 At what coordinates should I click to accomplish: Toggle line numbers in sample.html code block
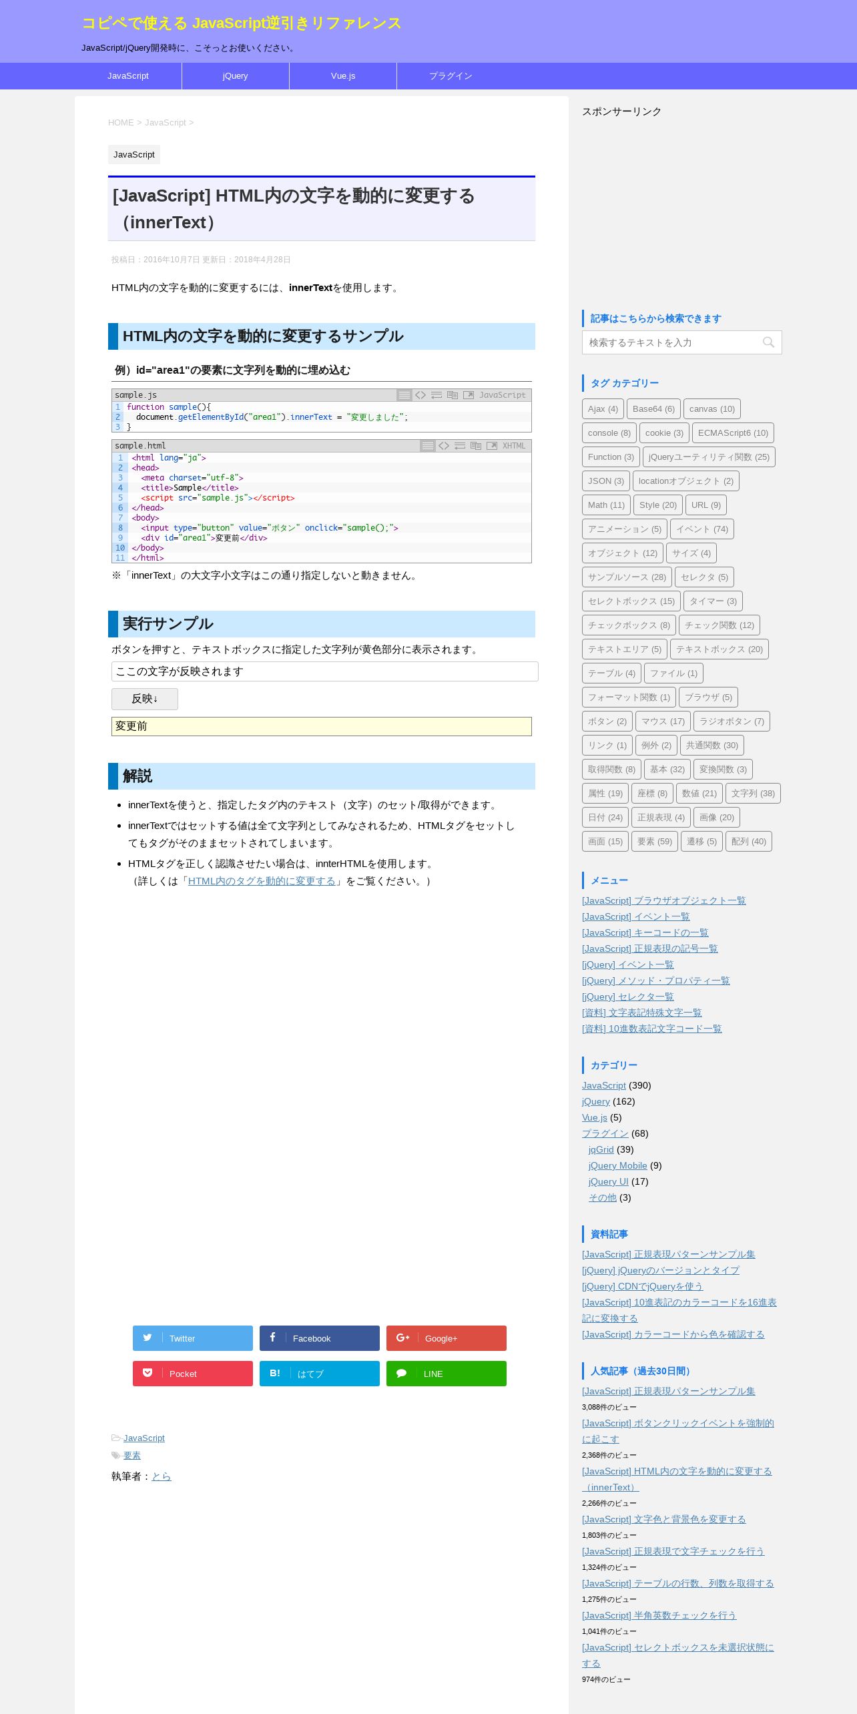(428, 446)
